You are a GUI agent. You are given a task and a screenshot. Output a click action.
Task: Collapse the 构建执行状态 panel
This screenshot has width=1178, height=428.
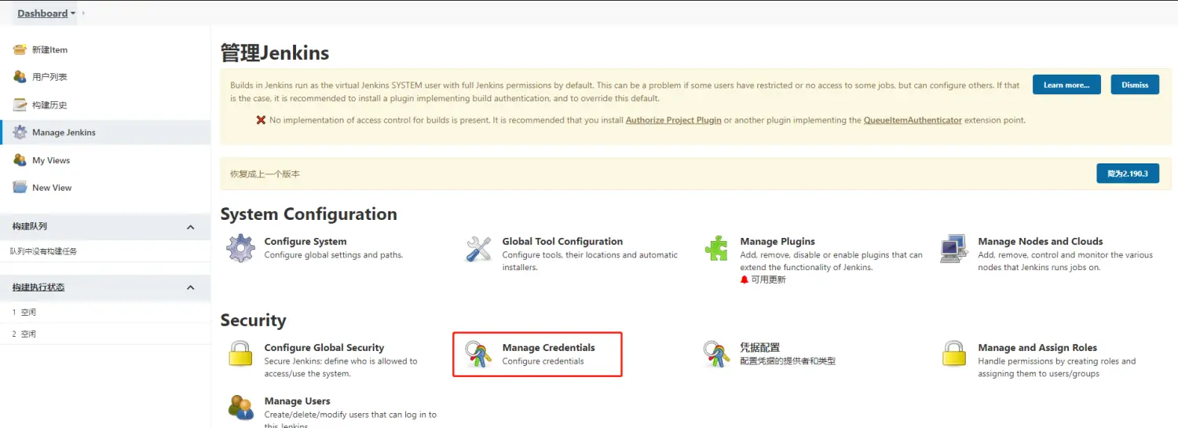click(x=190, y=287)
